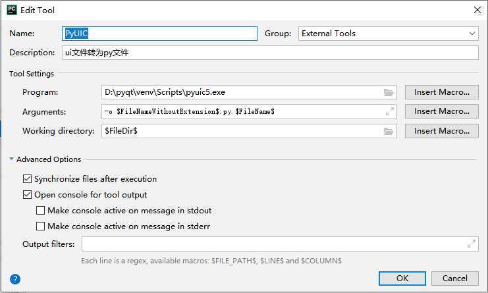Expand the Arguments field editor icon
The image size is (488, 293).
(x=389, y=111)
